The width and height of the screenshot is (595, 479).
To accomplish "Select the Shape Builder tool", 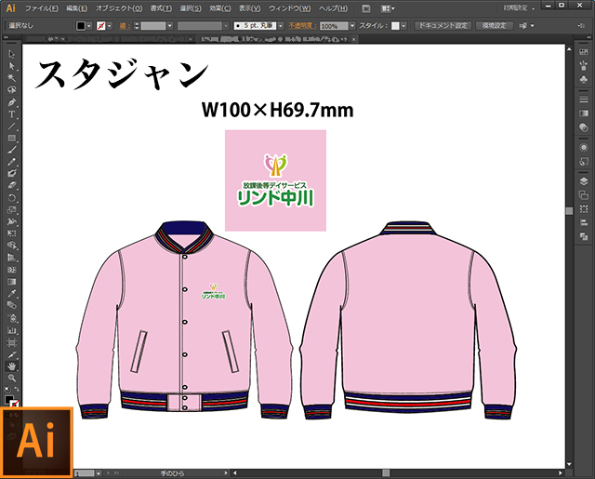I will click(12, 246).
